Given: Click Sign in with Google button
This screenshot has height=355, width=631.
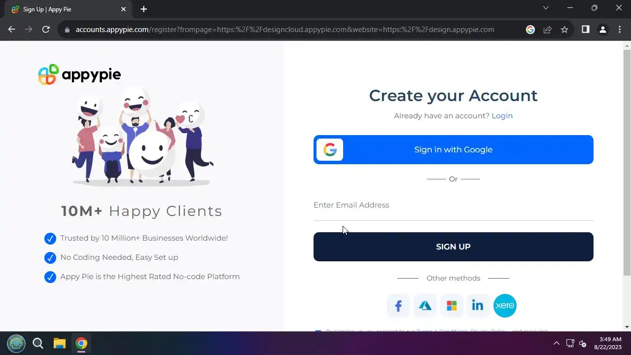Looking at the screenshot, I should point(453,149).
